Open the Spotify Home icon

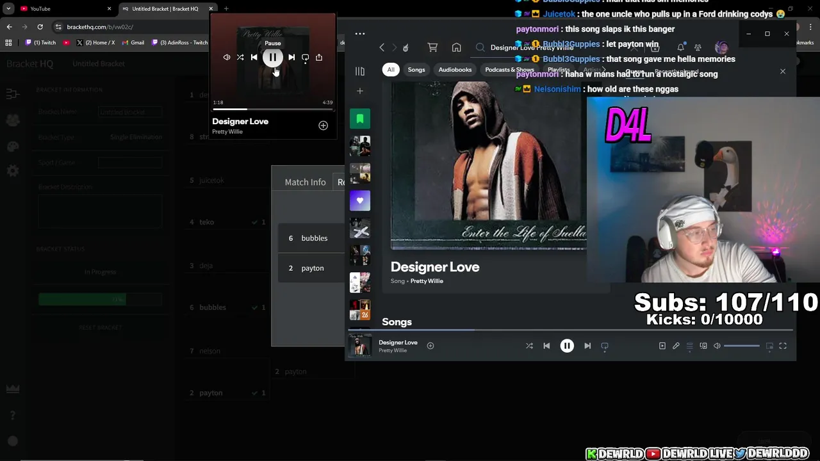(x=456, y=47)
